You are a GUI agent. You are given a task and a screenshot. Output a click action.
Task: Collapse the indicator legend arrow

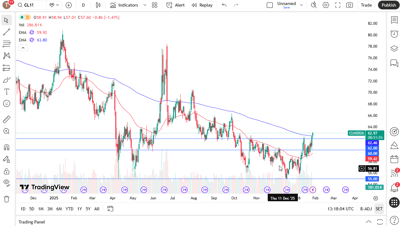tap(23, 48)
